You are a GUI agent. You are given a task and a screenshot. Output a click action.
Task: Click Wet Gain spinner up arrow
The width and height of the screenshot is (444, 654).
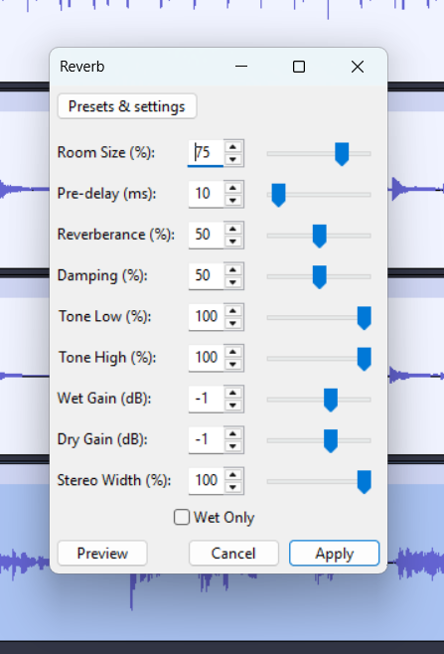pos(233,393)
